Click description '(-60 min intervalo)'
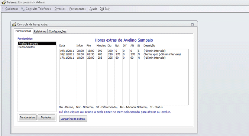Viewport: 249px width, 136px height. [x=155, y=51]
